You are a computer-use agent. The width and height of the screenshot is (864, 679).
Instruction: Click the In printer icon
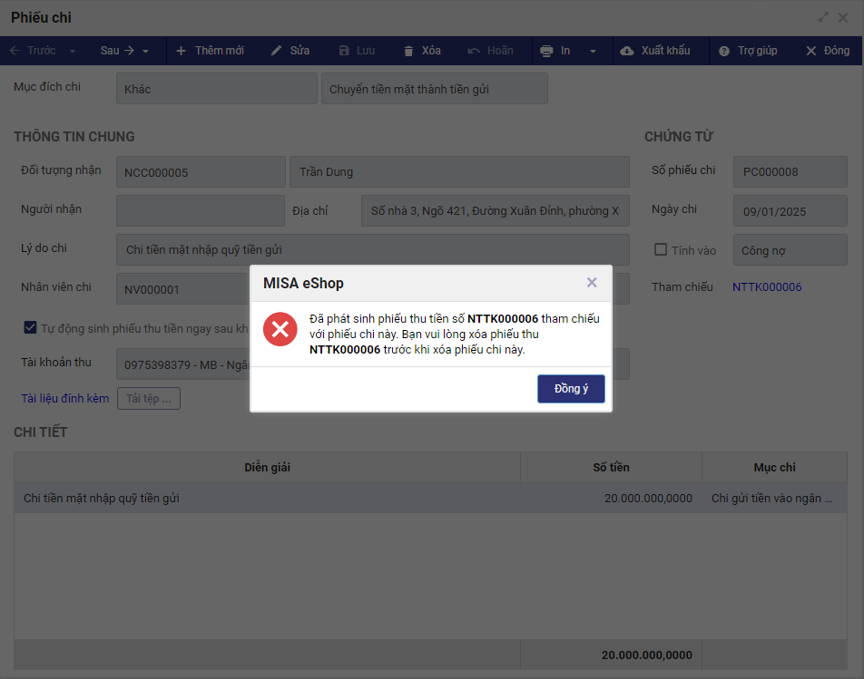tap(546, 51)
